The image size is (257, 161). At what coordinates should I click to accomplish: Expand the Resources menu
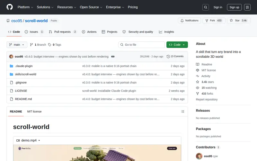(66, 7)
